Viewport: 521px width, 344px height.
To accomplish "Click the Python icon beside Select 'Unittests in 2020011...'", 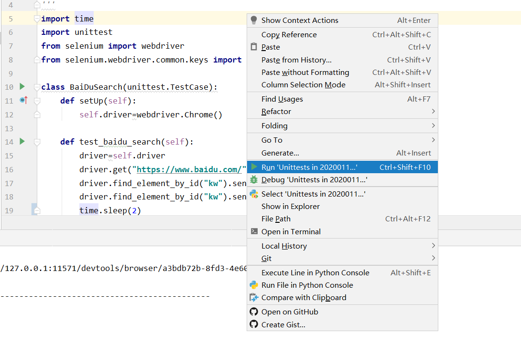I will 254,194.
